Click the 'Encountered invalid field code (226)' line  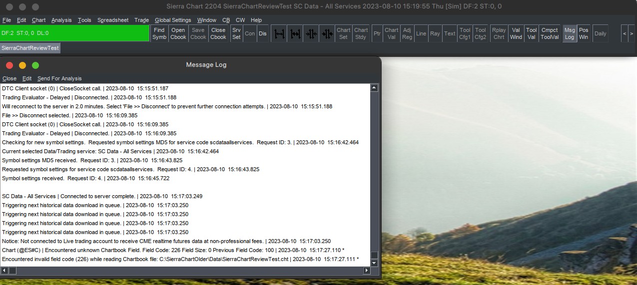(x=180, y=259)
